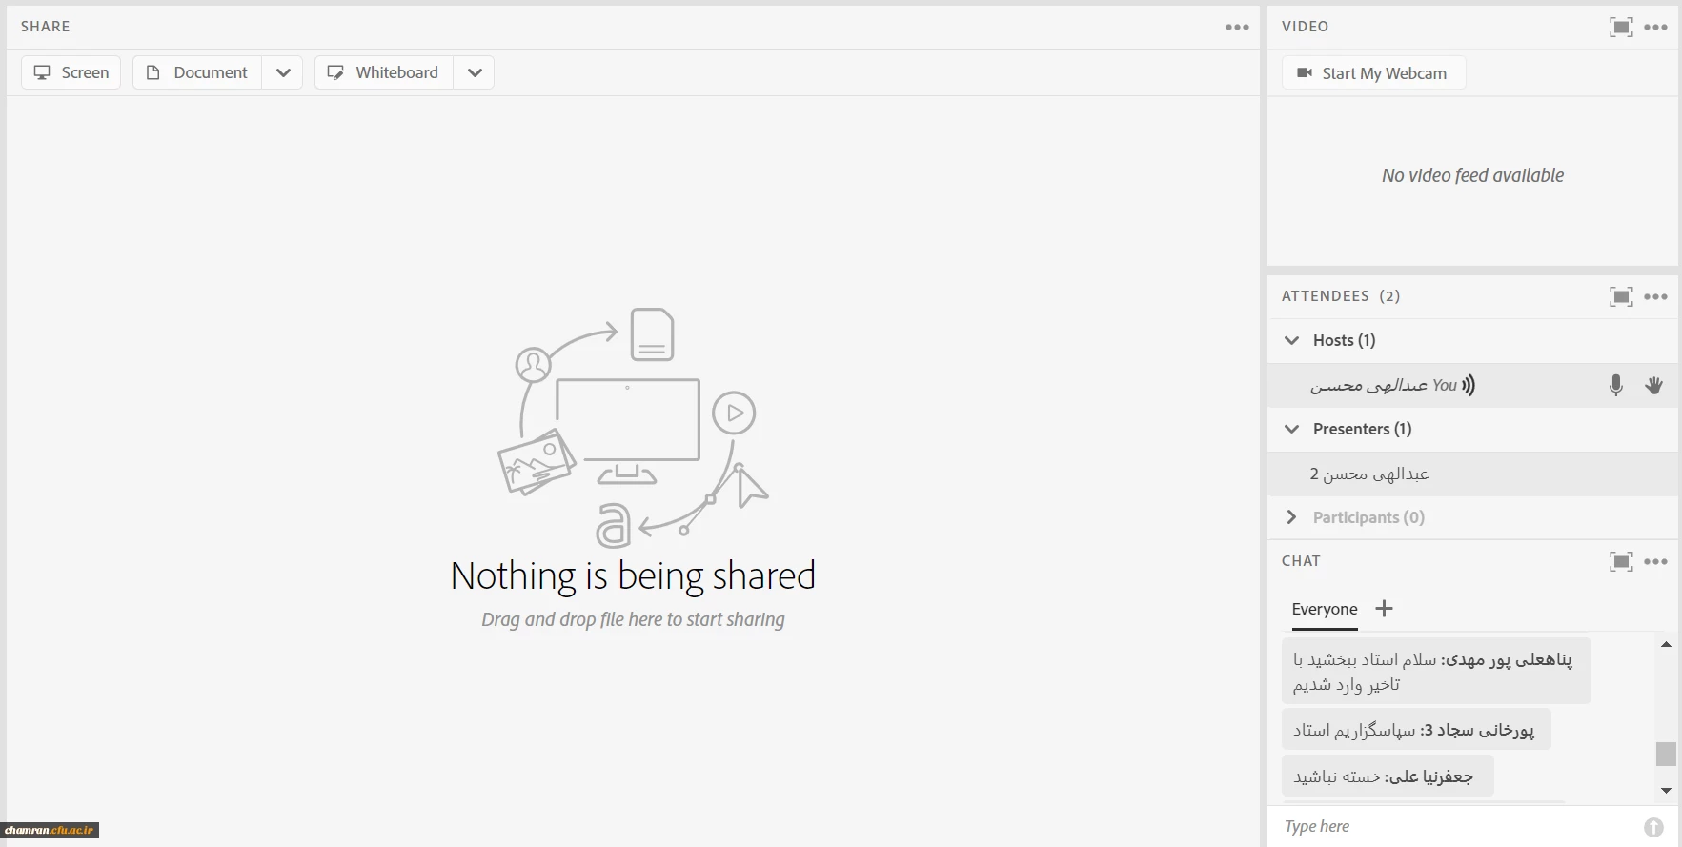Open the Document dropdown arrow

[283, 72]
